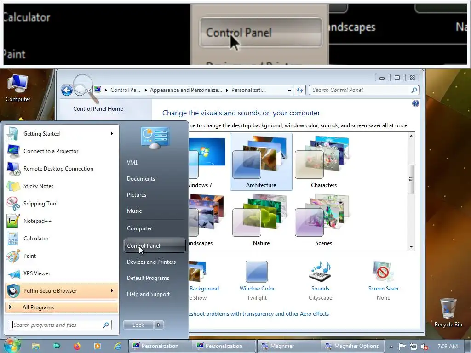This screenshot has height=353, width=471.
Task: Open the address bar history dropdown
Action: tap(289, 90)
